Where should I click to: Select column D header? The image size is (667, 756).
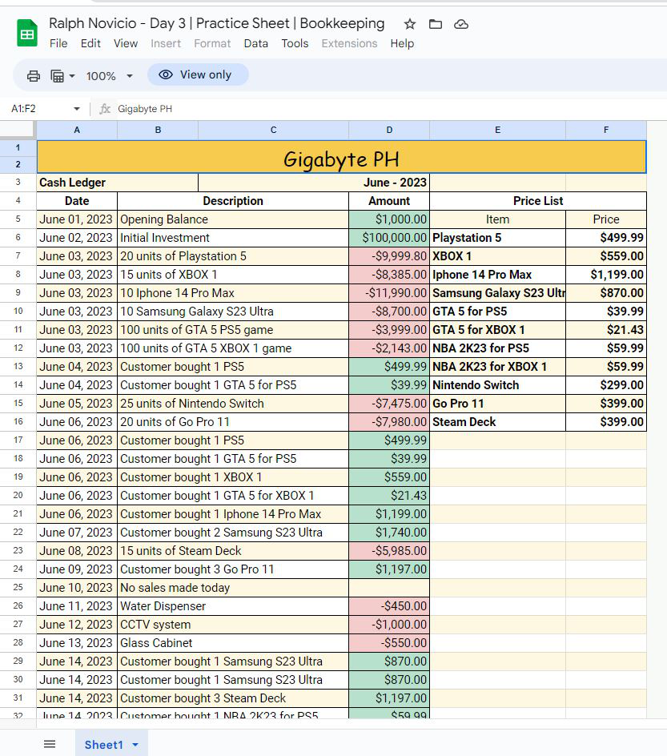[389, 130]
